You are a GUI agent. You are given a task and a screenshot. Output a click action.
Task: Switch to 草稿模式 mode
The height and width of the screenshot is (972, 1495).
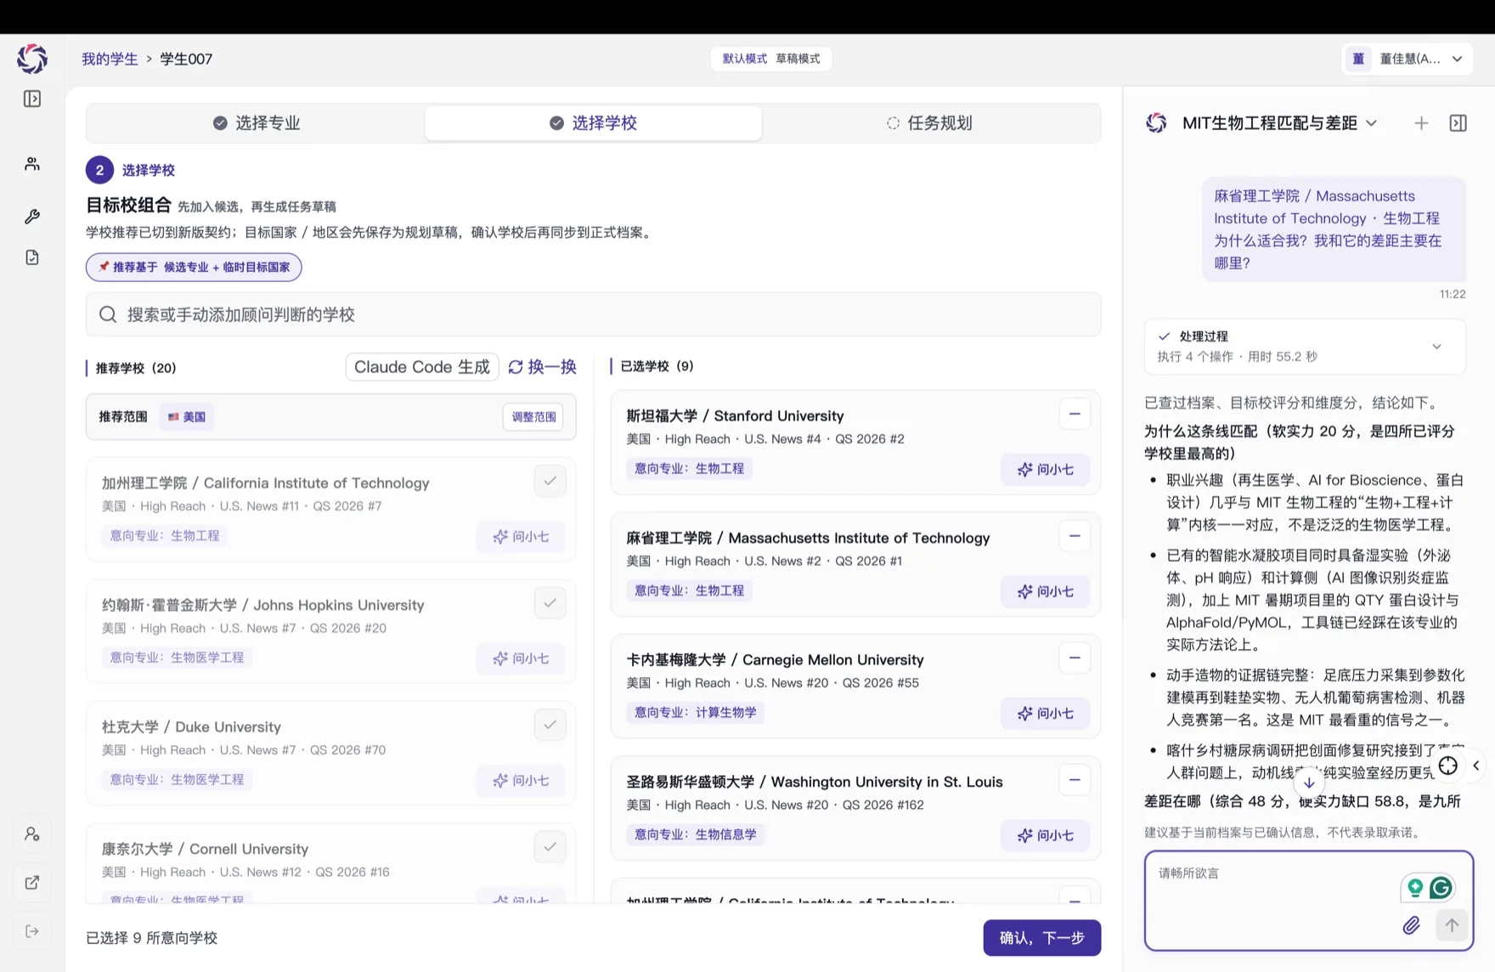[x=798, y=59]
